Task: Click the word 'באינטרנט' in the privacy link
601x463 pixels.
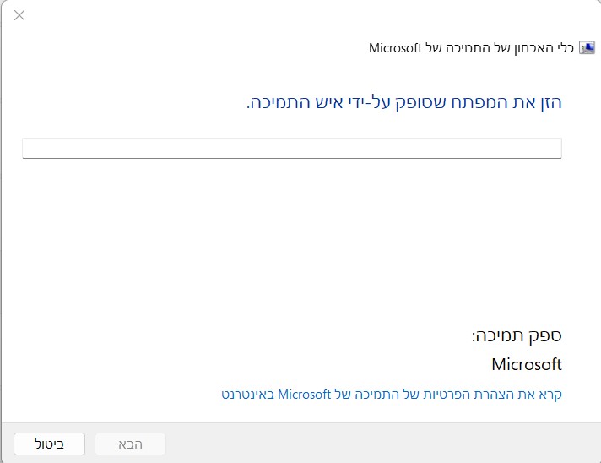Action: click(x=248, y=394)
